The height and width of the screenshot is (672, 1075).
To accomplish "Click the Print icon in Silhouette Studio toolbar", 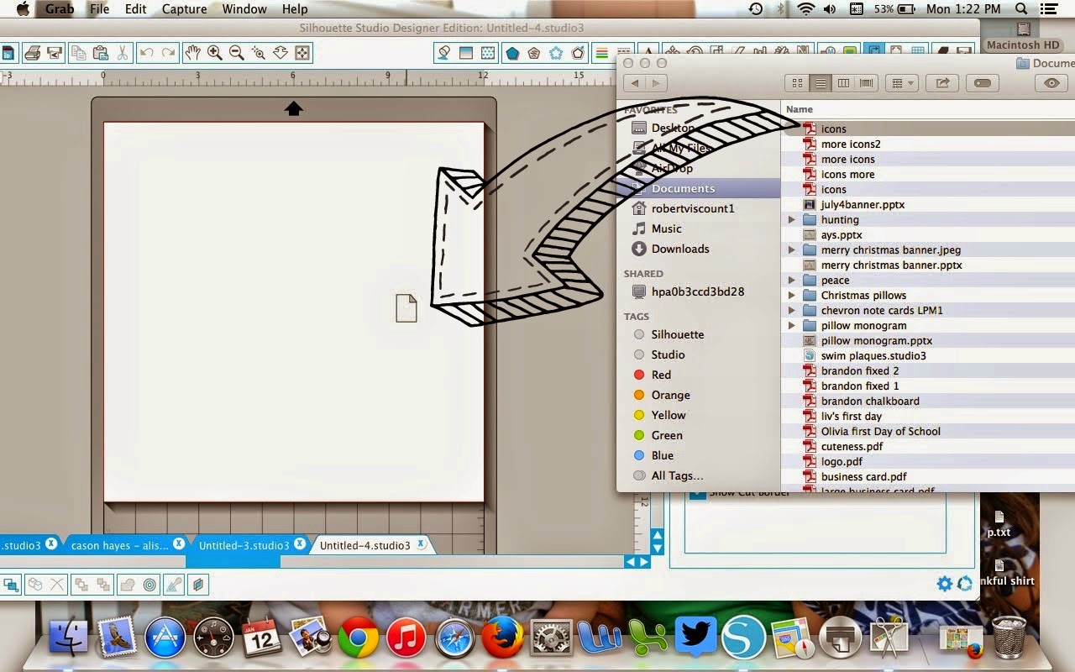I will tap(33, 53).
